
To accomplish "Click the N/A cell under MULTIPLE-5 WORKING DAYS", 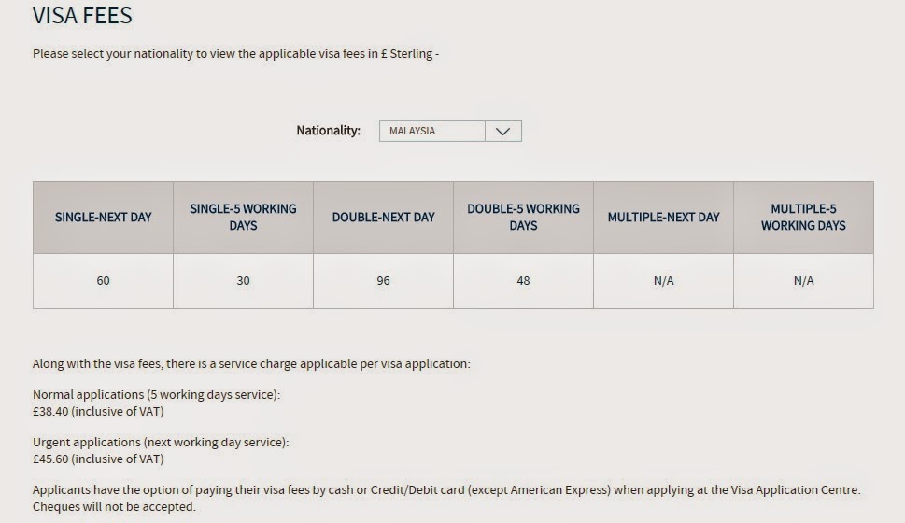I will click(803, 281).
